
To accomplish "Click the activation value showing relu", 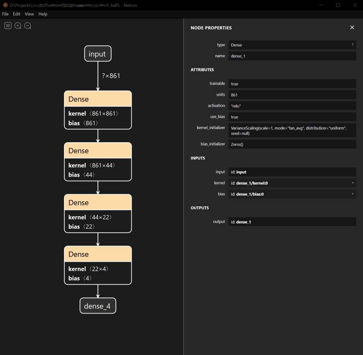I will coord(292,106).
